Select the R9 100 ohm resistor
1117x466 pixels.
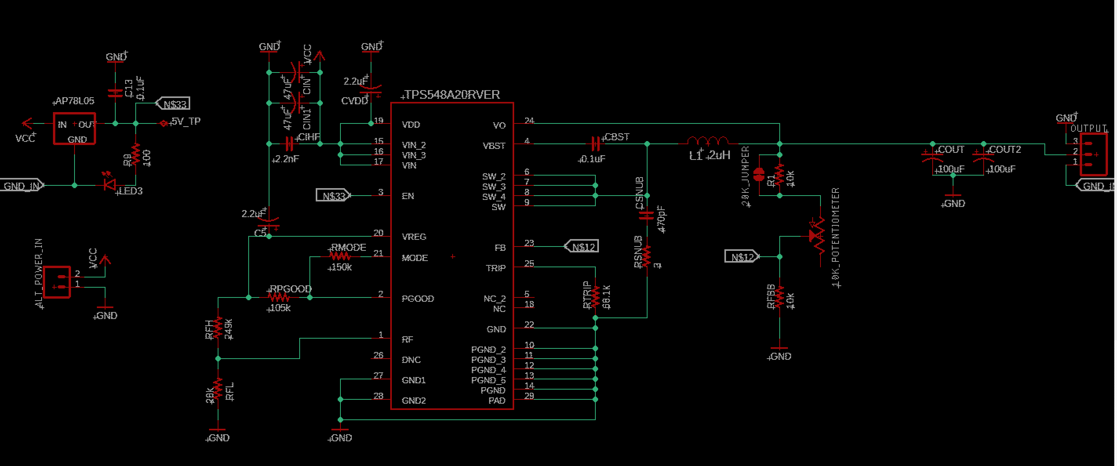coord(136,154)
